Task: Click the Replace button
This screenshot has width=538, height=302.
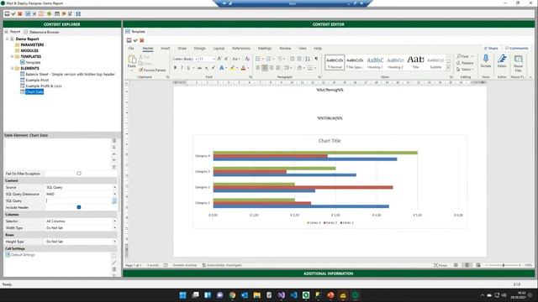Action: click(465, 63)
